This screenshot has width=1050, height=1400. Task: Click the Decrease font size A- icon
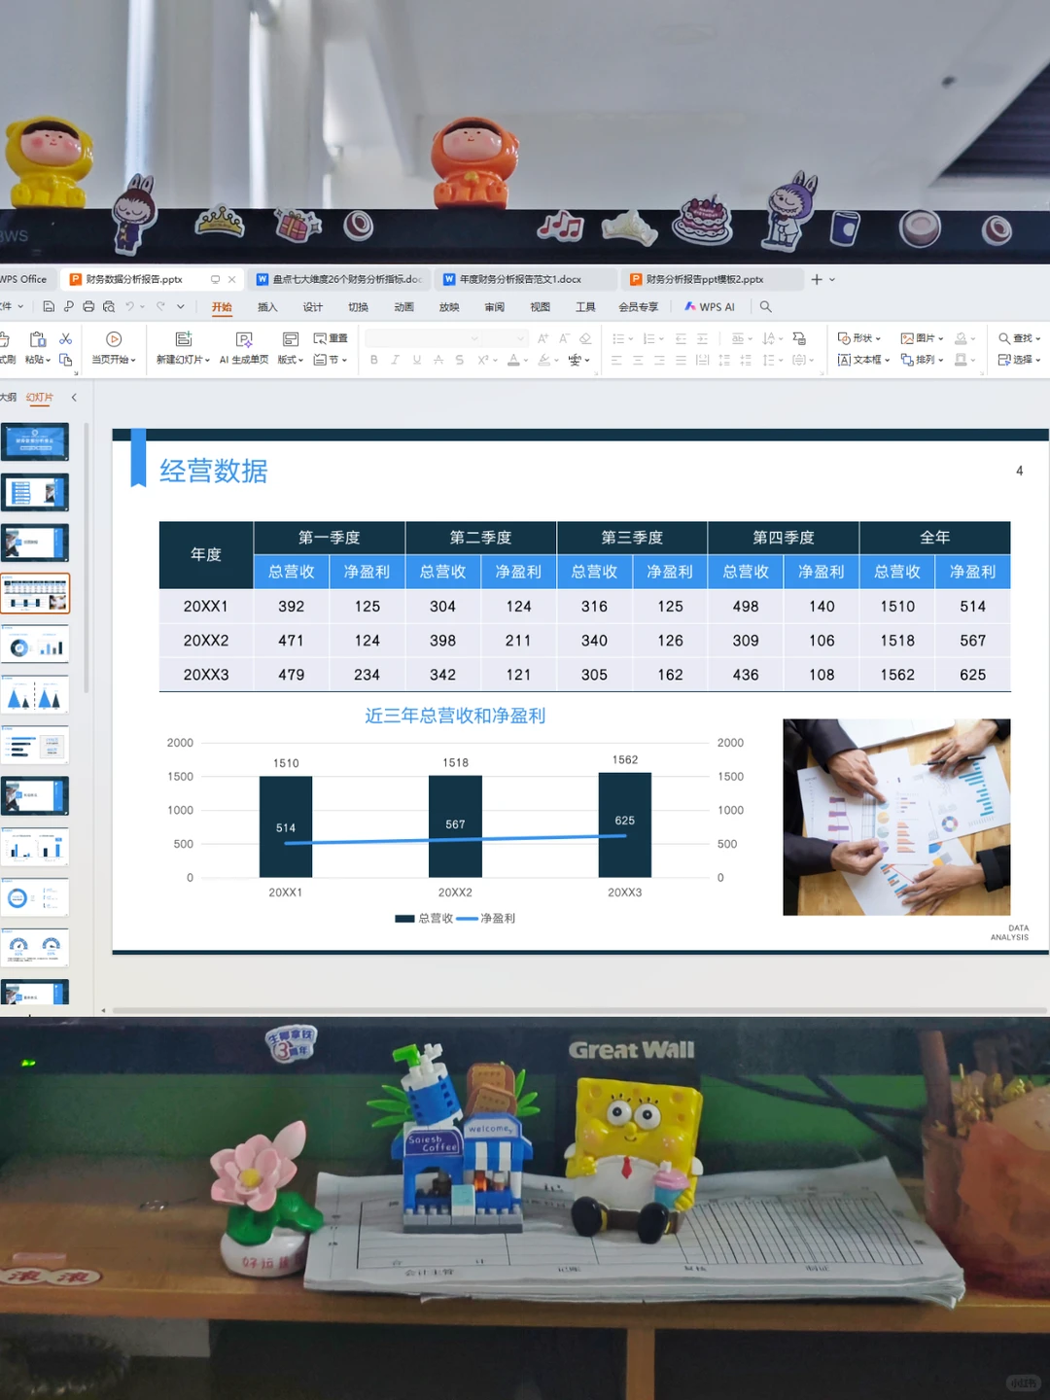[564, 338]
